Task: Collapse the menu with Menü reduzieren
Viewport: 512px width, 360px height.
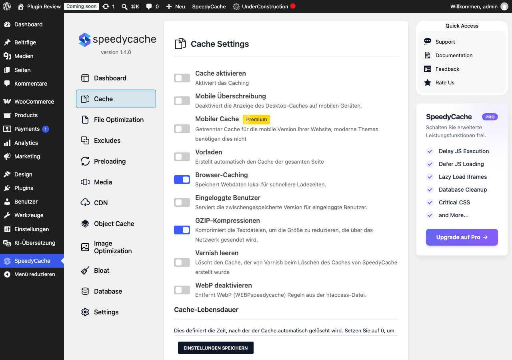Action: click(x=32, y=274)
